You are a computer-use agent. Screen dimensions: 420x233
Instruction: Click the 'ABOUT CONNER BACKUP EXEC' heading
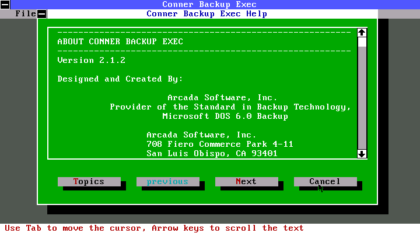[x=120, y=41]
